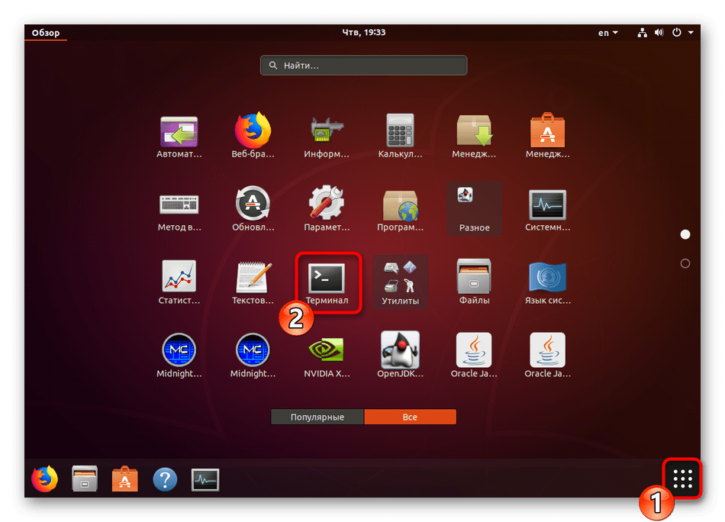Click Show Applications grid button in dock
The height and width of the screenshot is (522, 725).
[x=682, y=478]
